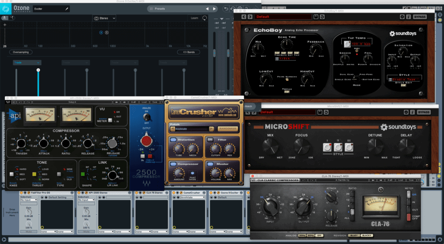
Task: Open EchoBoy settings gear icon
Action: (402, 17)
